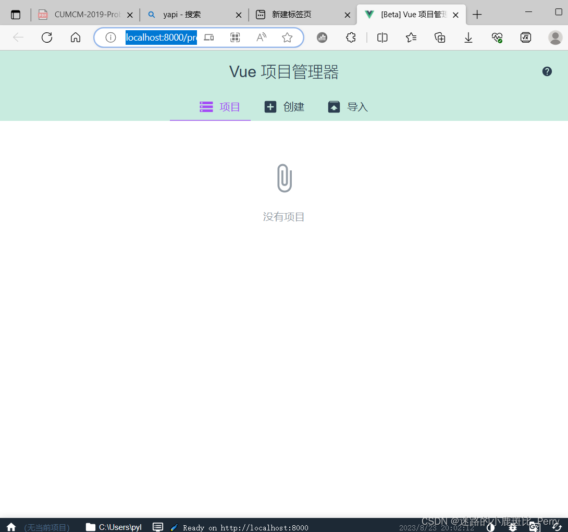Click the send to devices icon in address bar
Image resolution: width=568 pixels, height=532 pixels.
tap(209, 38)
